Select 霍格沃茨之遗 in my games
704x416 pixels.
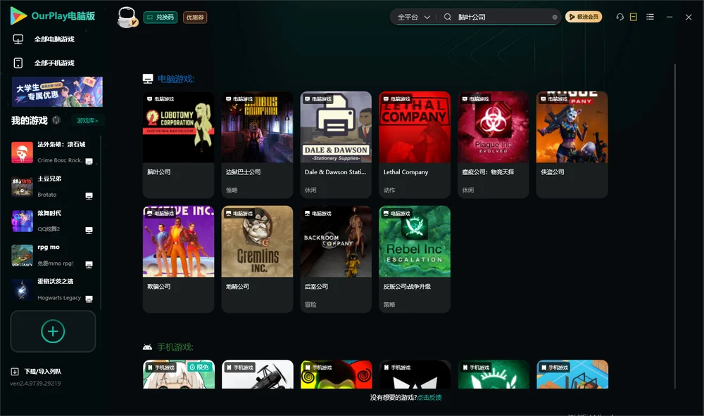click(51, 290)
